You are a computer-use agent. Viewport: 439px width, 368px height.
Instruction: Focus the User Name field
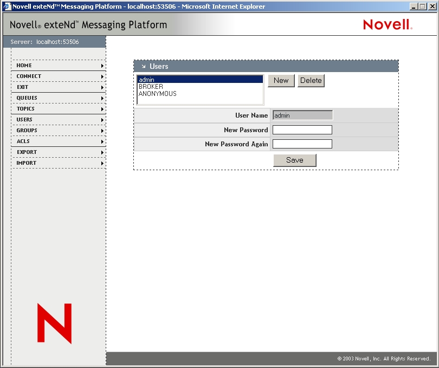(302, 115)
